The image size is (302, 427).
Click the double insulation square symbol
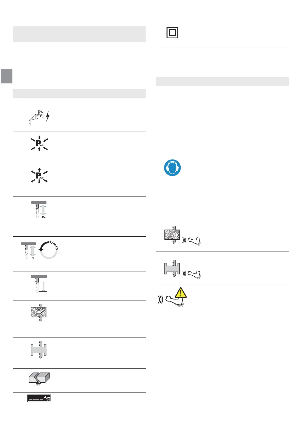[172, 33]
